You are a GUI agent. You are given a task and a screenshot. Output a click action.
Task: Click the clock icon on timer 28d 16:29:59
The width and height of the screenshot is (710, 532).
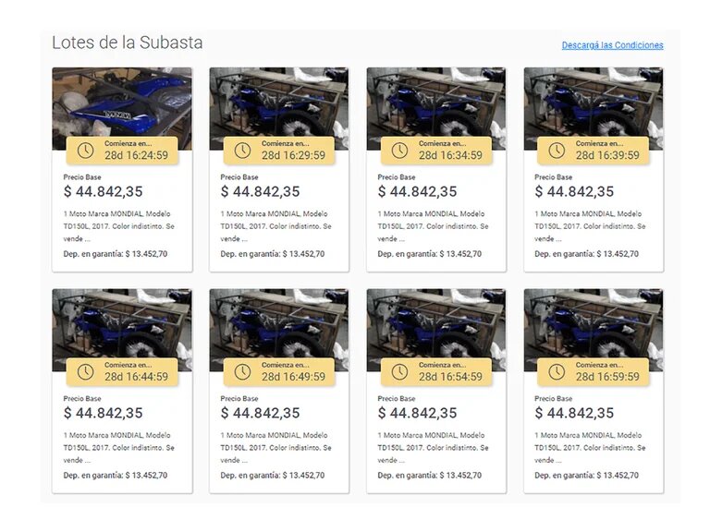242,151
